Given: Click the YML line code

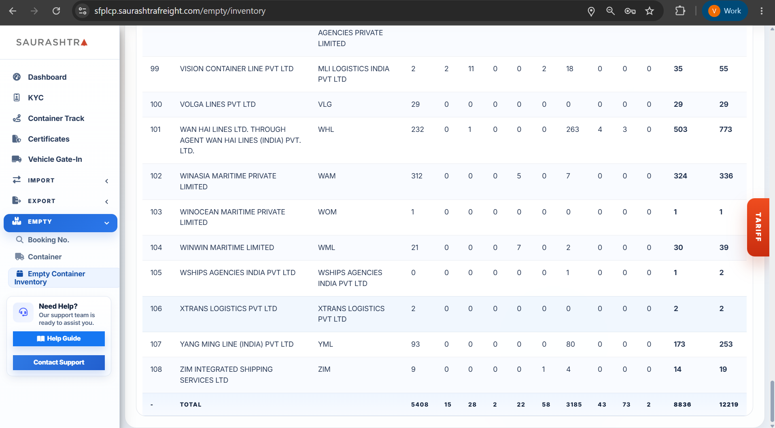Looking at the screenshot, I should point(325,344).
